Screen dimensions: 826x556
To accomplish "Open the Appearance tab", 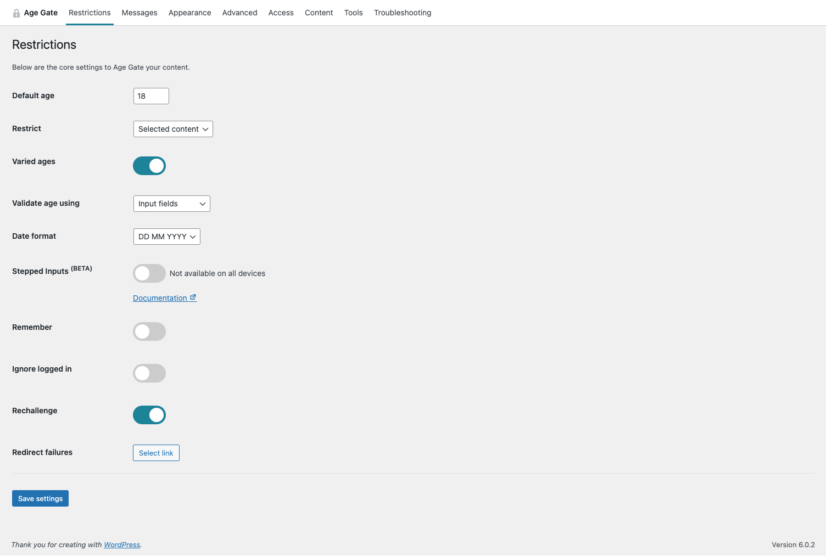I will click(x=189, y=13).
